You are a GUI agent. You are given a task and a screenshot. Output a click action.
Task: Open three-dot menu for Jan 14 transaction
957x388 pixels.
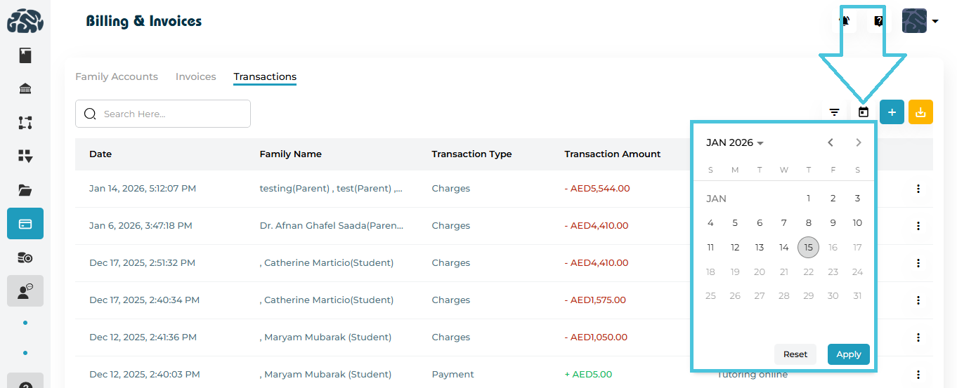click(x=918, y=188)
